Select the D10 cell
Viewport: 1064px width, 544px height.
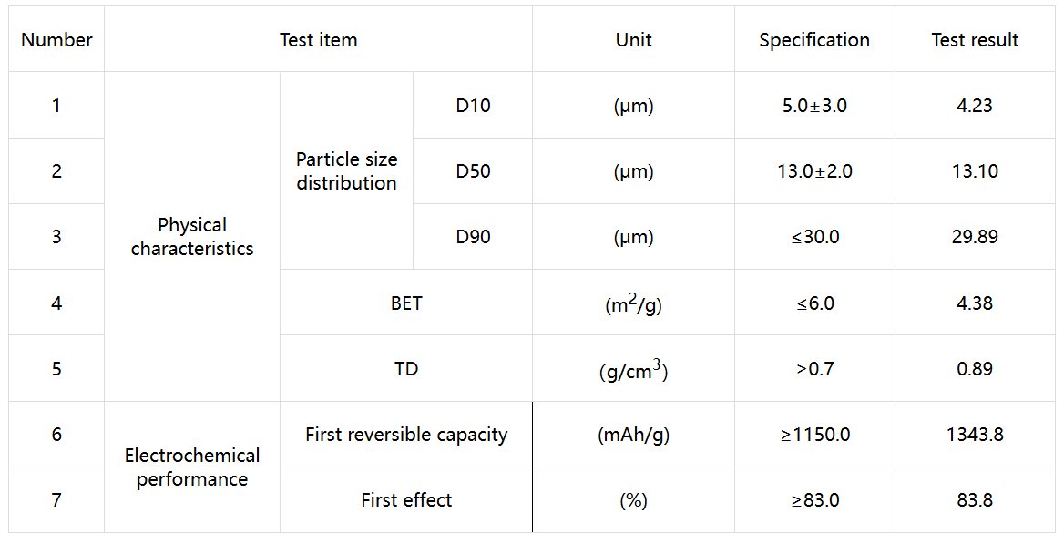click(x=473, y=106)
